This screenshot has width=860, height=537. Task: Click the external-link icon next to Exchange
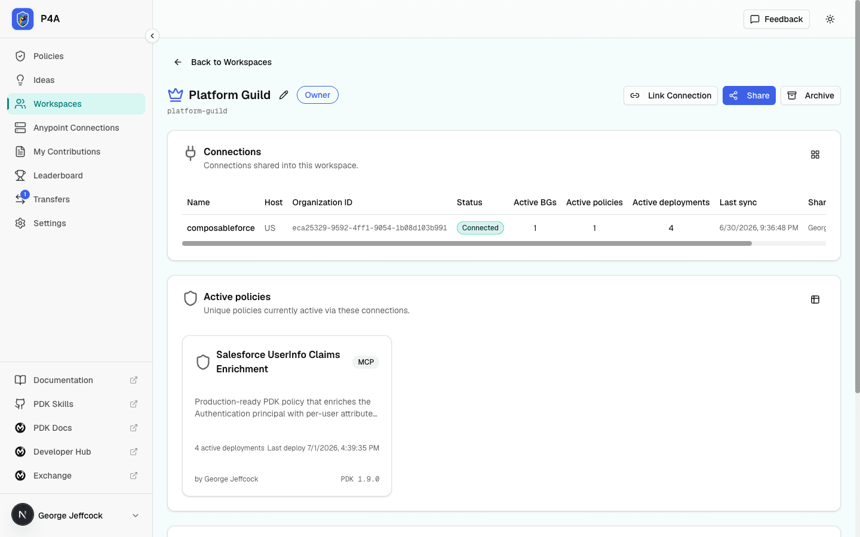134,476
